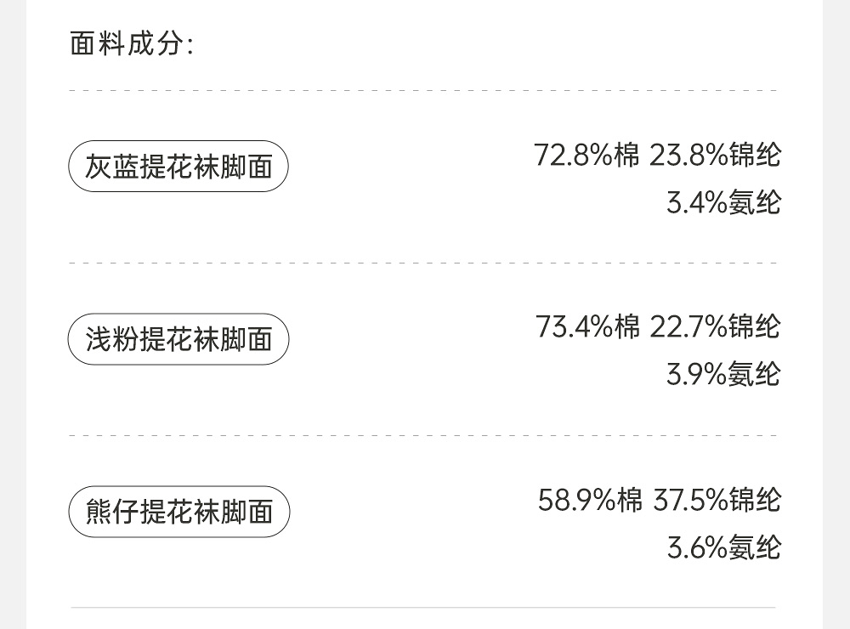The height and width of the screenshot is (629, 850).
Task: Select the 22.7%锦纶 composition value
Action: click(x=715, y=326)
